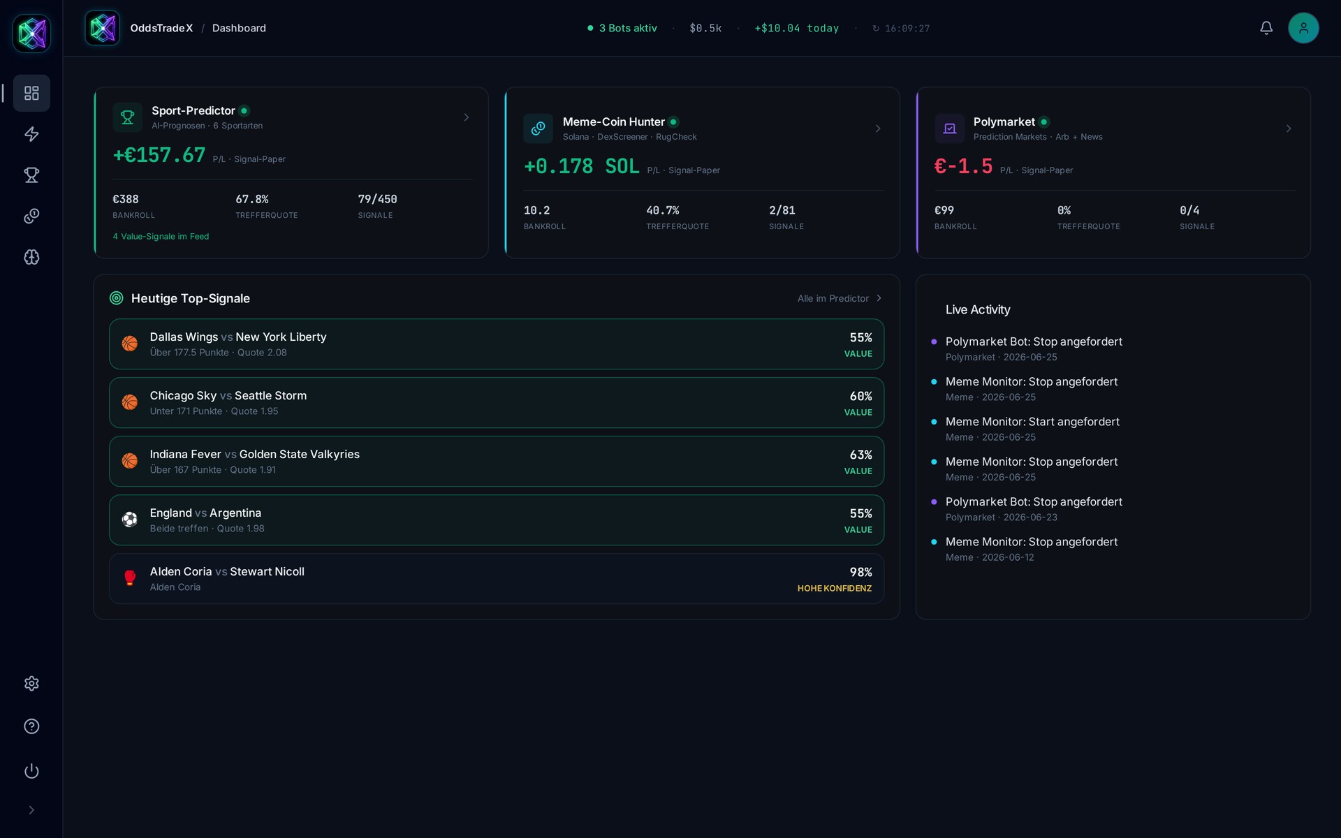Click the Sport-Predictor trophy card icon
This screenshot has height=838, width=1341.
pos(127,117)
